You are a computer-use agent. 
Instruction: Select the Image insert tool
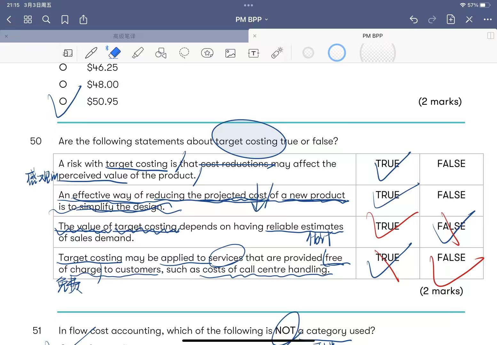click(x=230, y=53)
